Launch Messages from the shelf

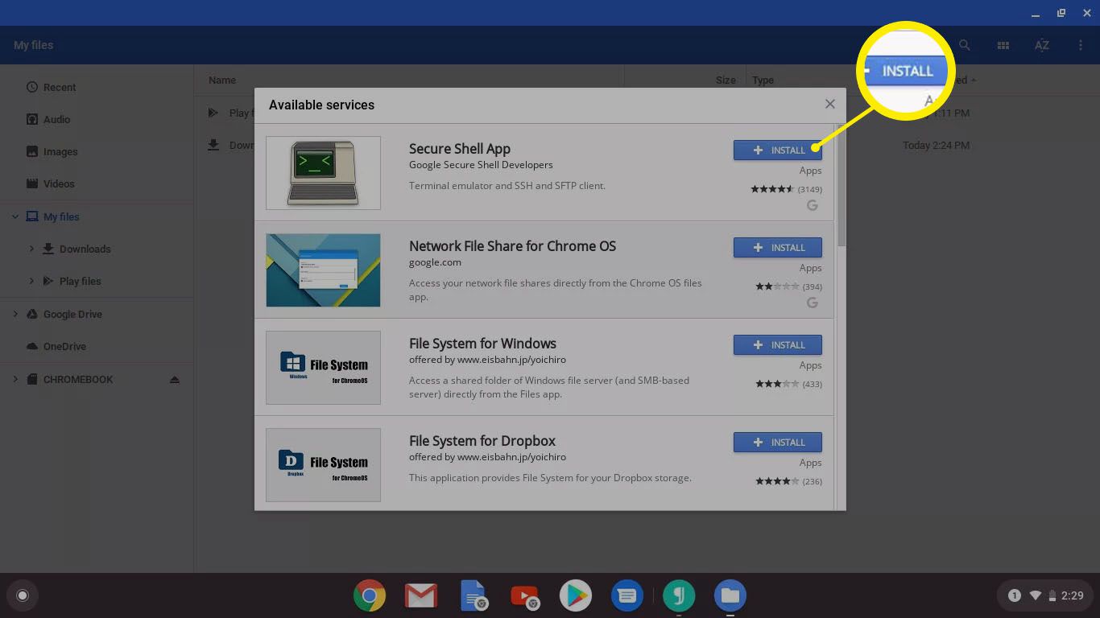[627, 596]
